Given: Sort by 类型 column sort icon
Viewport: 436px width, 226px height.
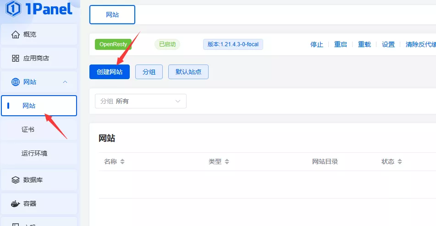Looking at the screenshot, I should 227,162.
